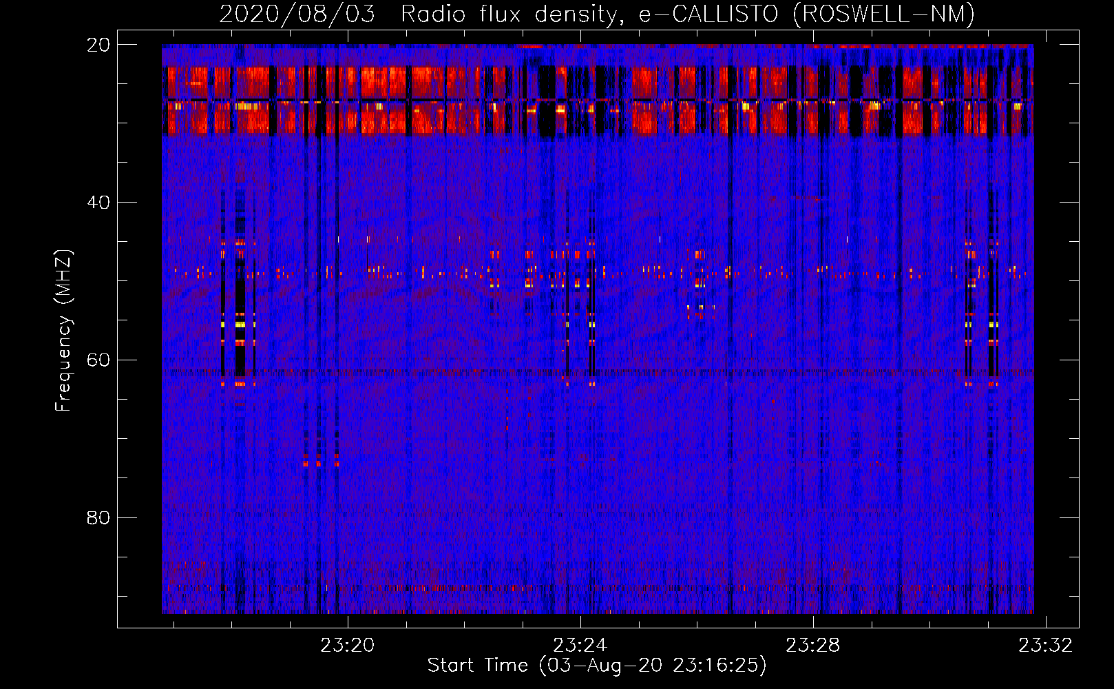Click the '40' frequency tick label
Viewport: 1114px width, 689px height.
pos(98,203)
